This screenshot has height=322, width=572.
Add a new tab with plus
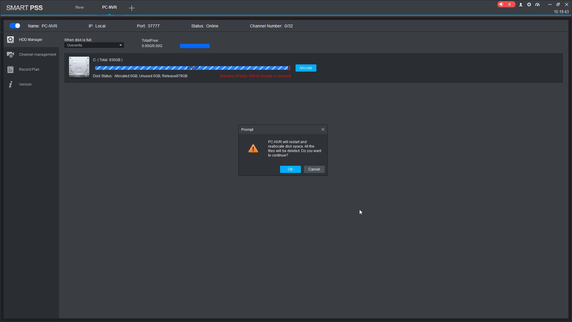click(x=132, y=8)
